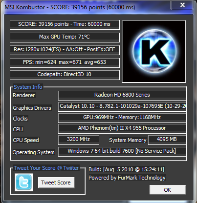Click the Kombustor K logo image
This screenshot has width=197, height=203.
click(154, 52)
